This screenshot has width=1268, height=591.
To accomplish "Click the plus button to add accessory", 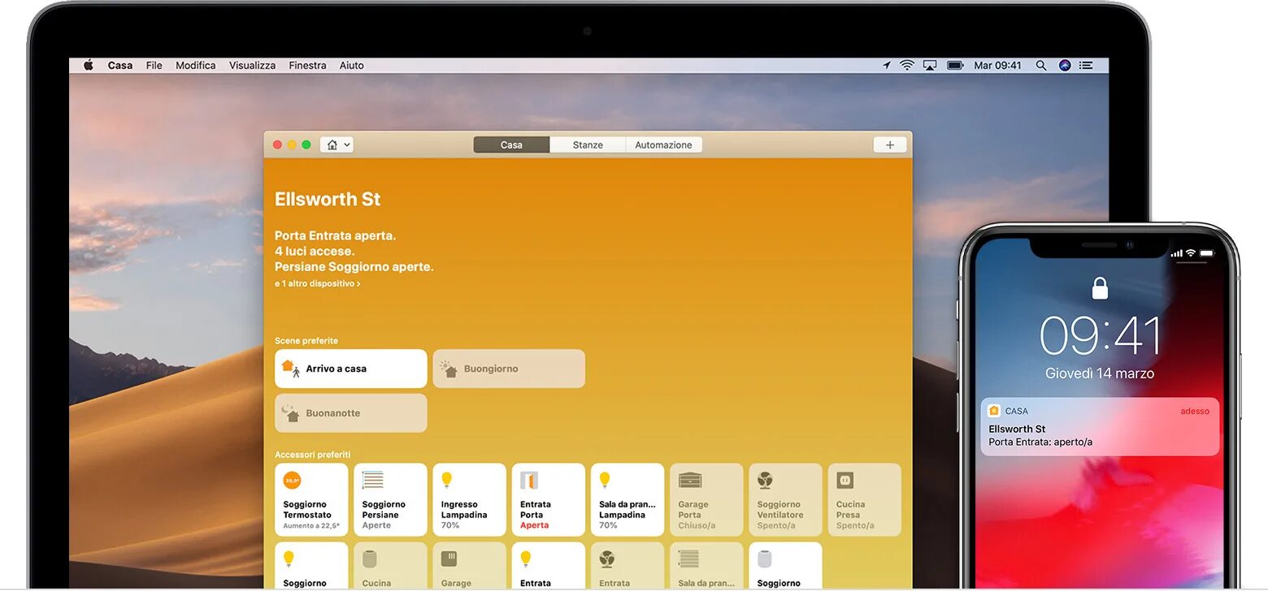I will coord(890,145).
